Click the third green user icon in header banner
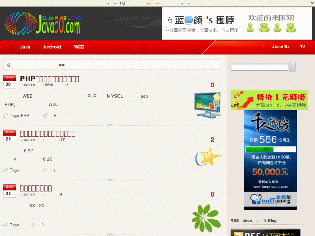This screenshot has width=315, height=236. 277,28
